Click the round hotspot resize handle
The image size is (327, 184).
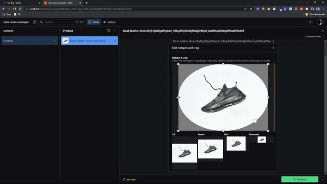tap(255, 121)
